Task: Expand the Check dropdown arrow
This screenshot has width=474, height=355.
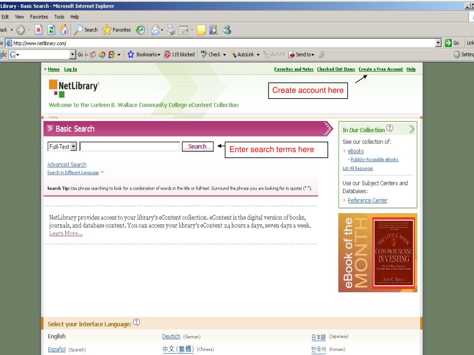Action: 225,55
